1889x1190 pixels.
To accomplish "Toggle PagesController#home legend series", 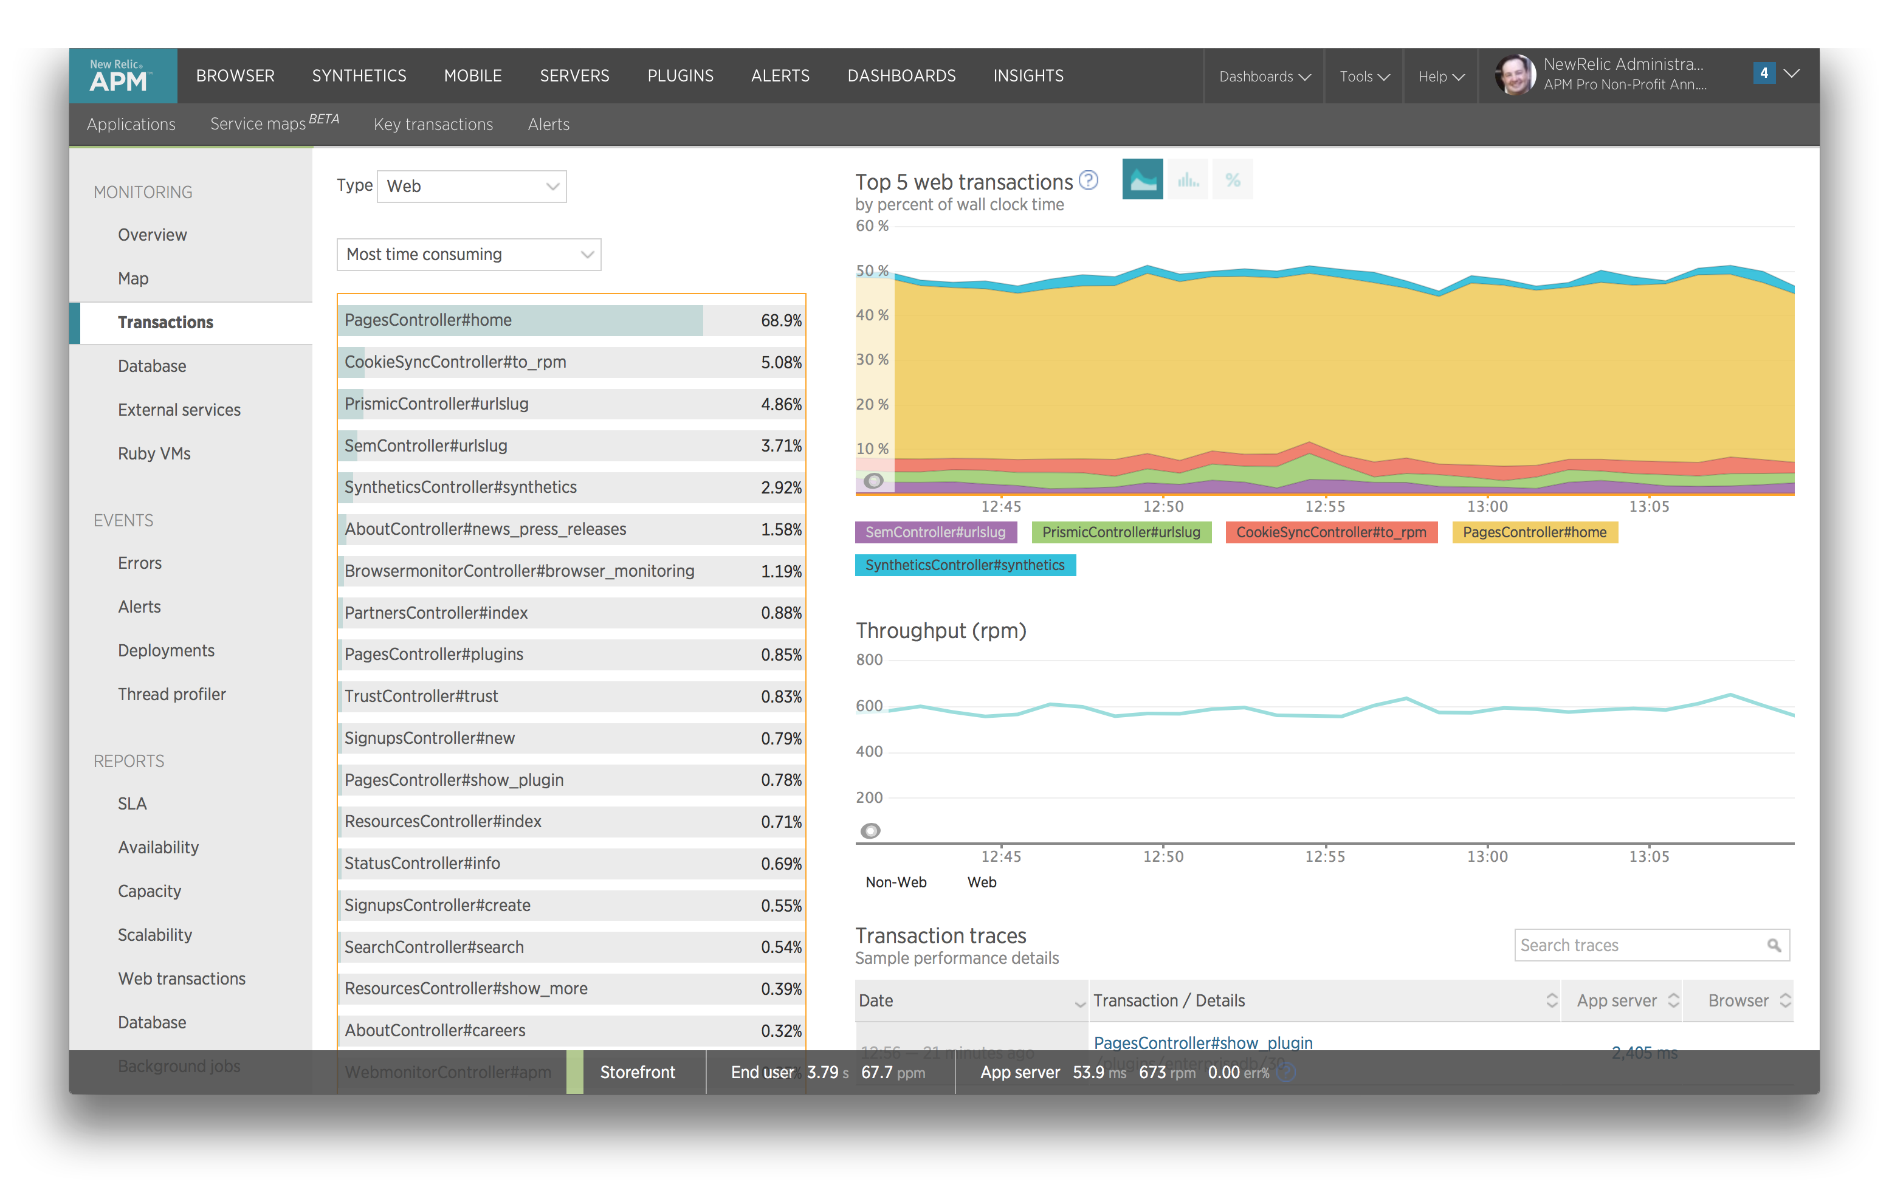I will [x=1535, y=532].
